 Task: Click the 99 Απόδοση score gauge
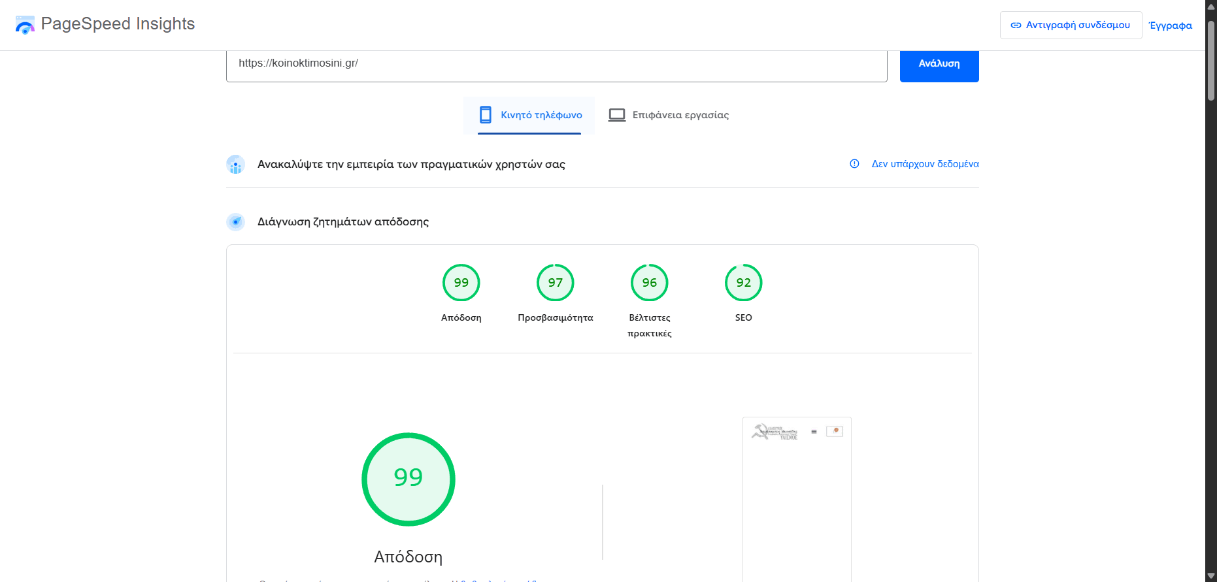[461, 283]
